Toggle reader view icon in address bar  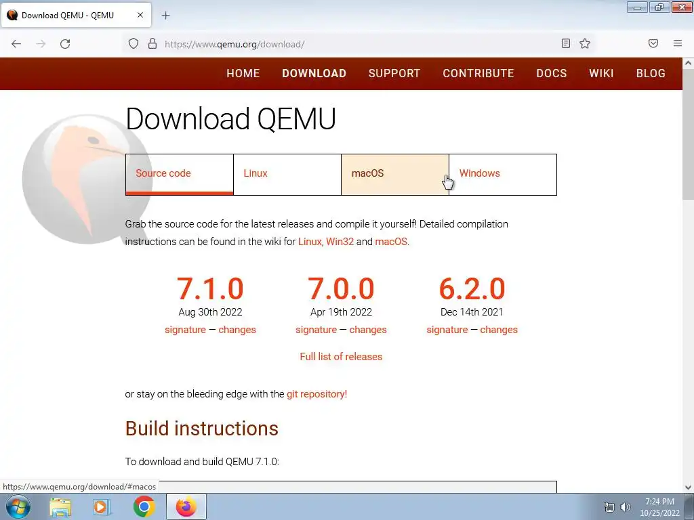[x=566, y=43]
